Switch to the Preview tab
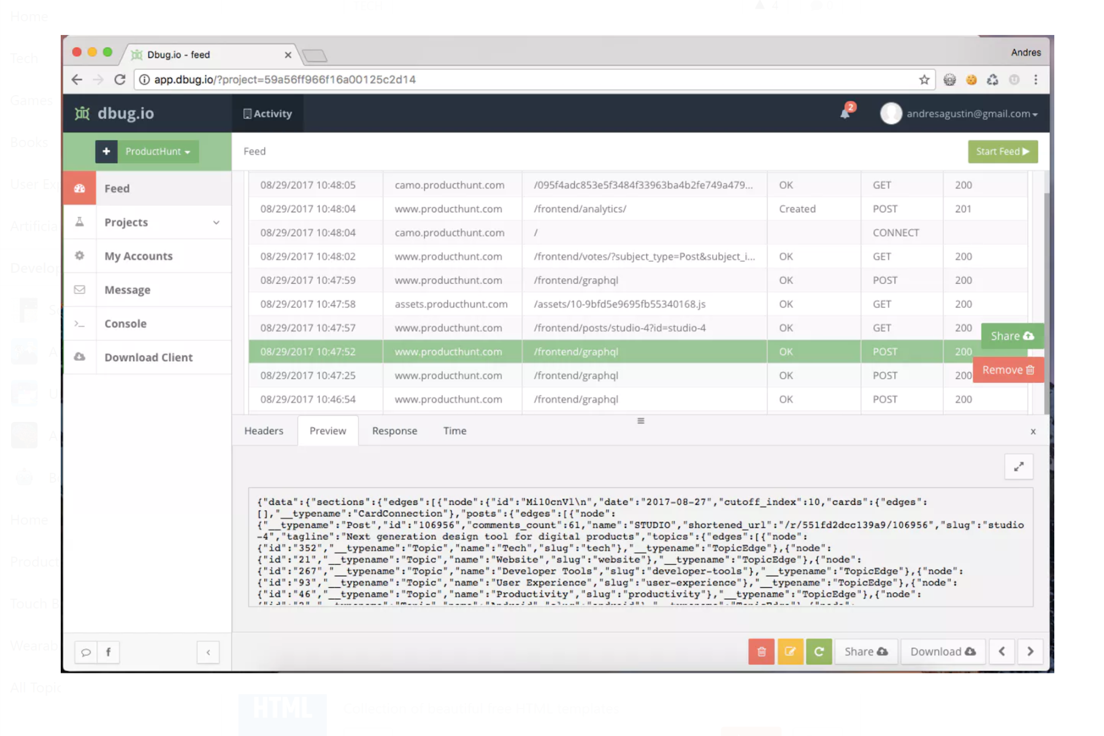The height and width of the screenshot is (736, 1104). click(x=328, y=431)
